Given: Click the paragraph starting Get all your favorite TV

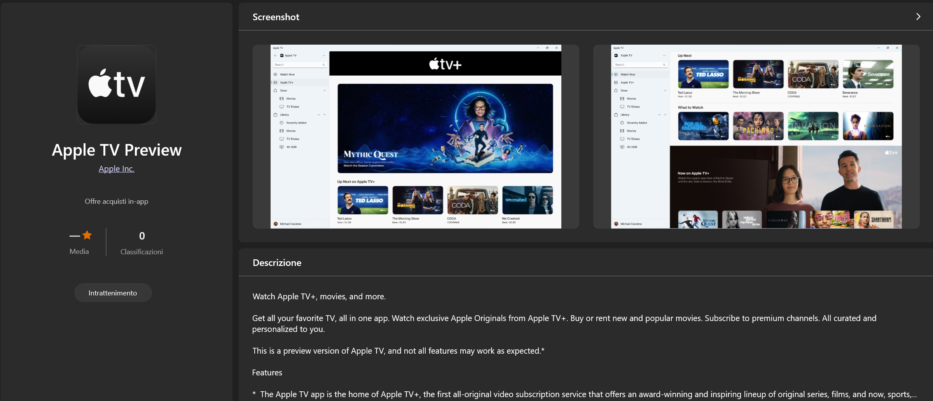Looking at the screenshot, I should [564, 324].
